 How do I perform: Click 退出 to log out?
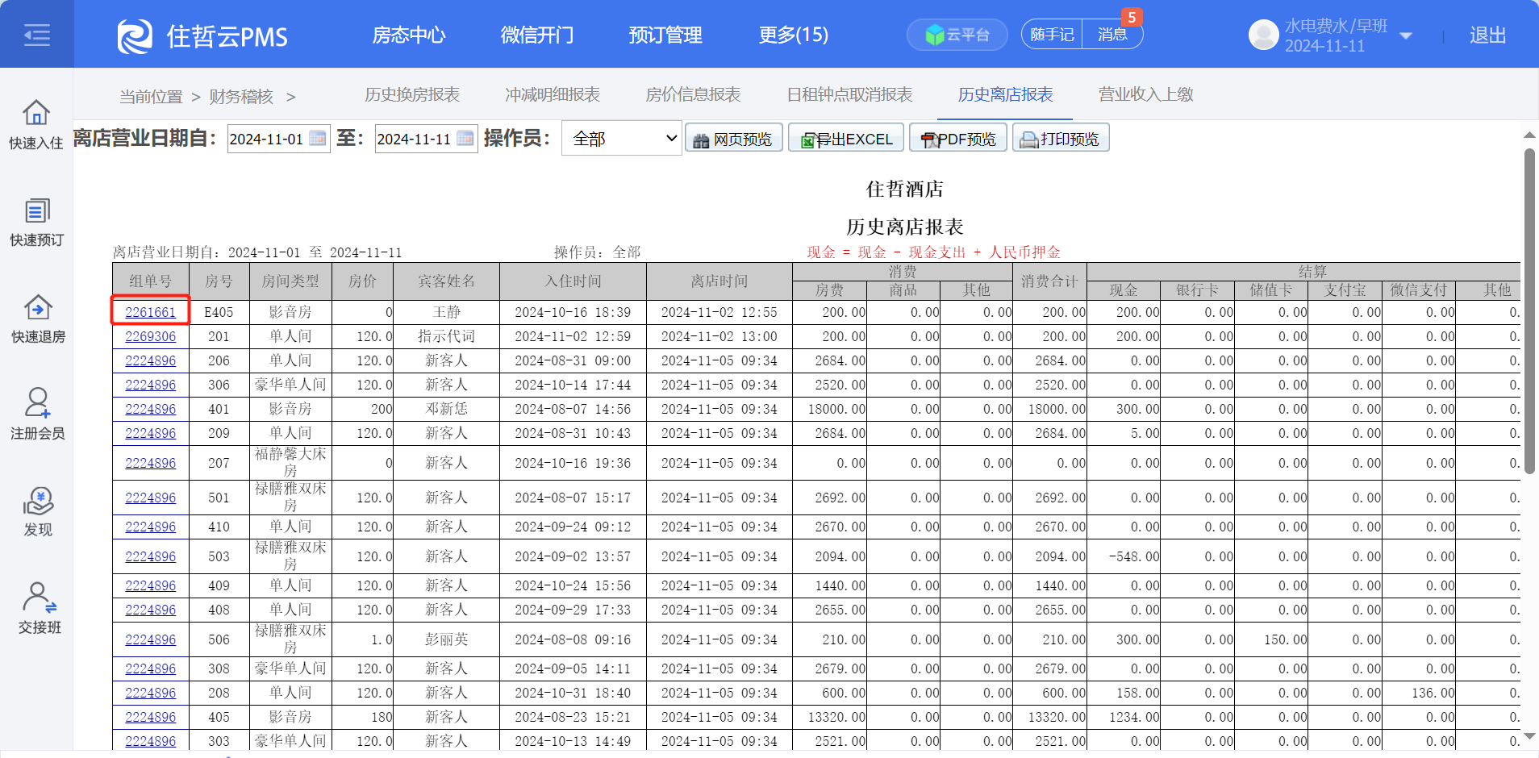click(x=1487, y=35)
